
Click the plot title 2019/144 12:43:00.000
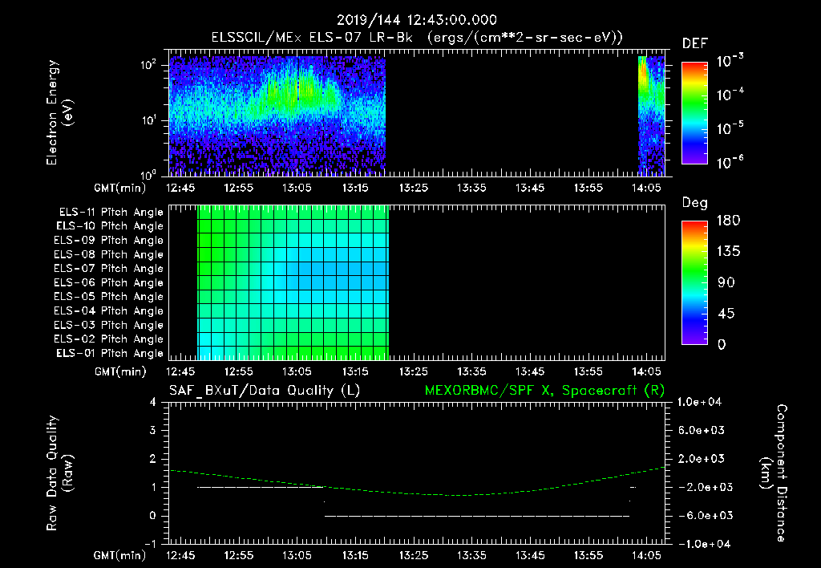click(x=417, y=20)
